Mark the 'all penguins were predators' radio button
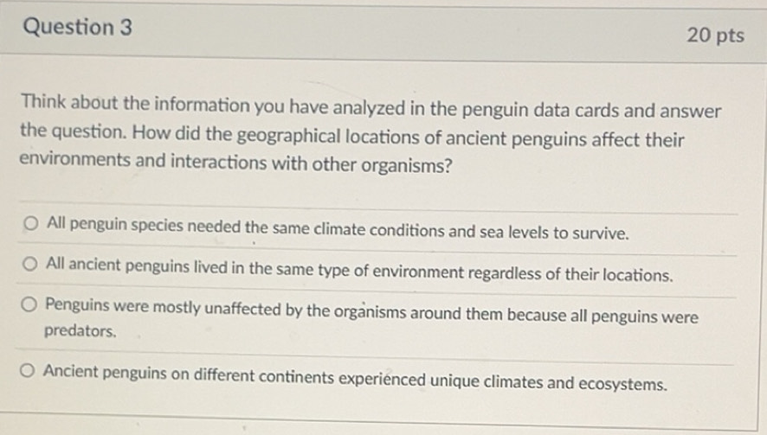The width and height of the screenshot is (767, 435). coord(29,305)
